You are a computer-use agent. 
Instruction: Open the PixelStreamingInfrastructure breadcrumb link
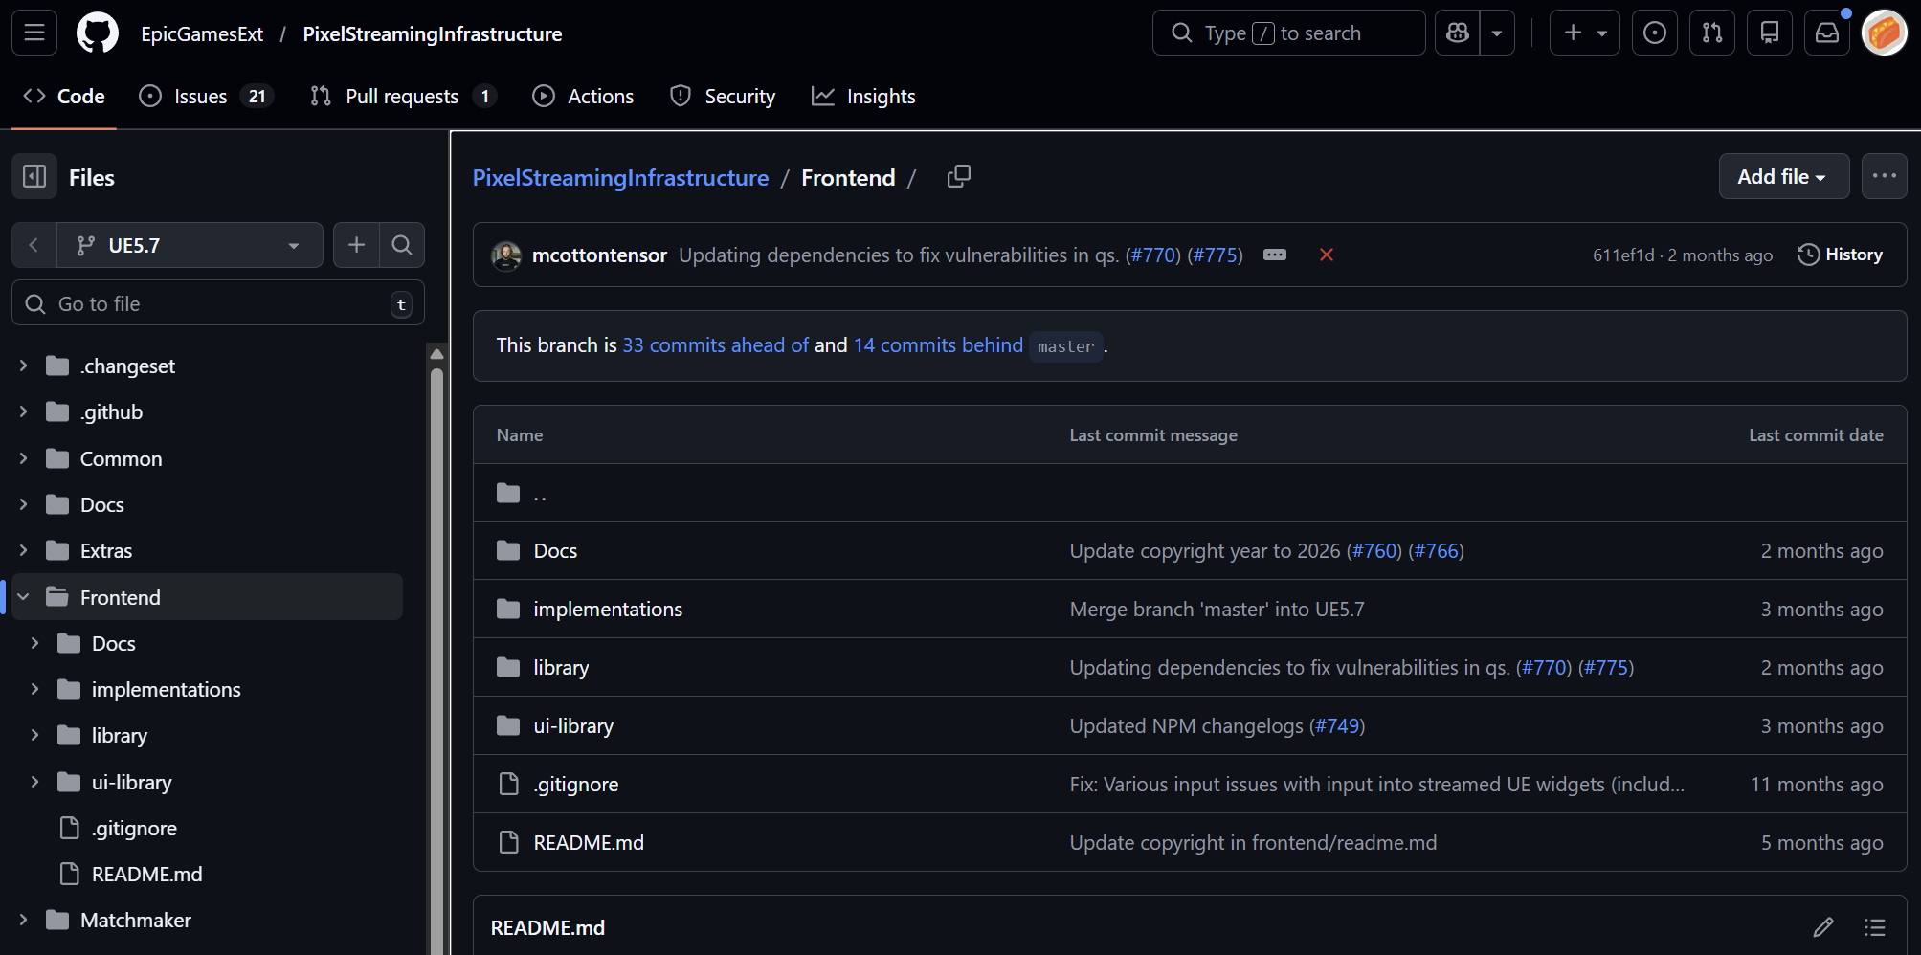click(x=620, y=178)
